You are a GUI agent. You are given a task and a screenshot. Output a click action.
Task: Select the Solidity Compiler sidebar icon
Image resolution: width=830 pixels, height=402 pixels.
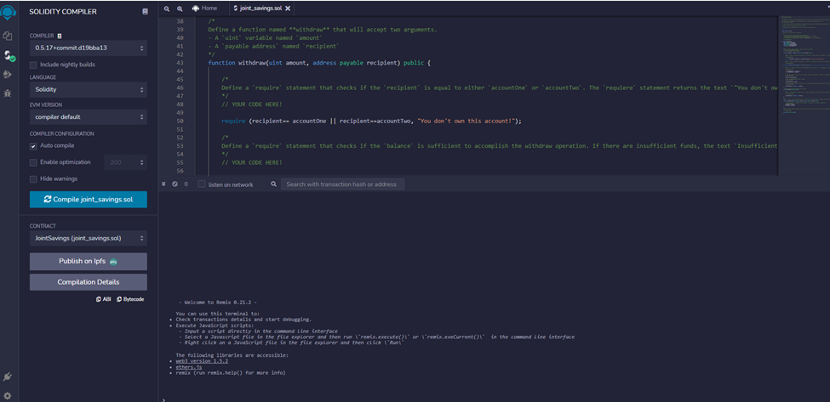coord(9,56)
